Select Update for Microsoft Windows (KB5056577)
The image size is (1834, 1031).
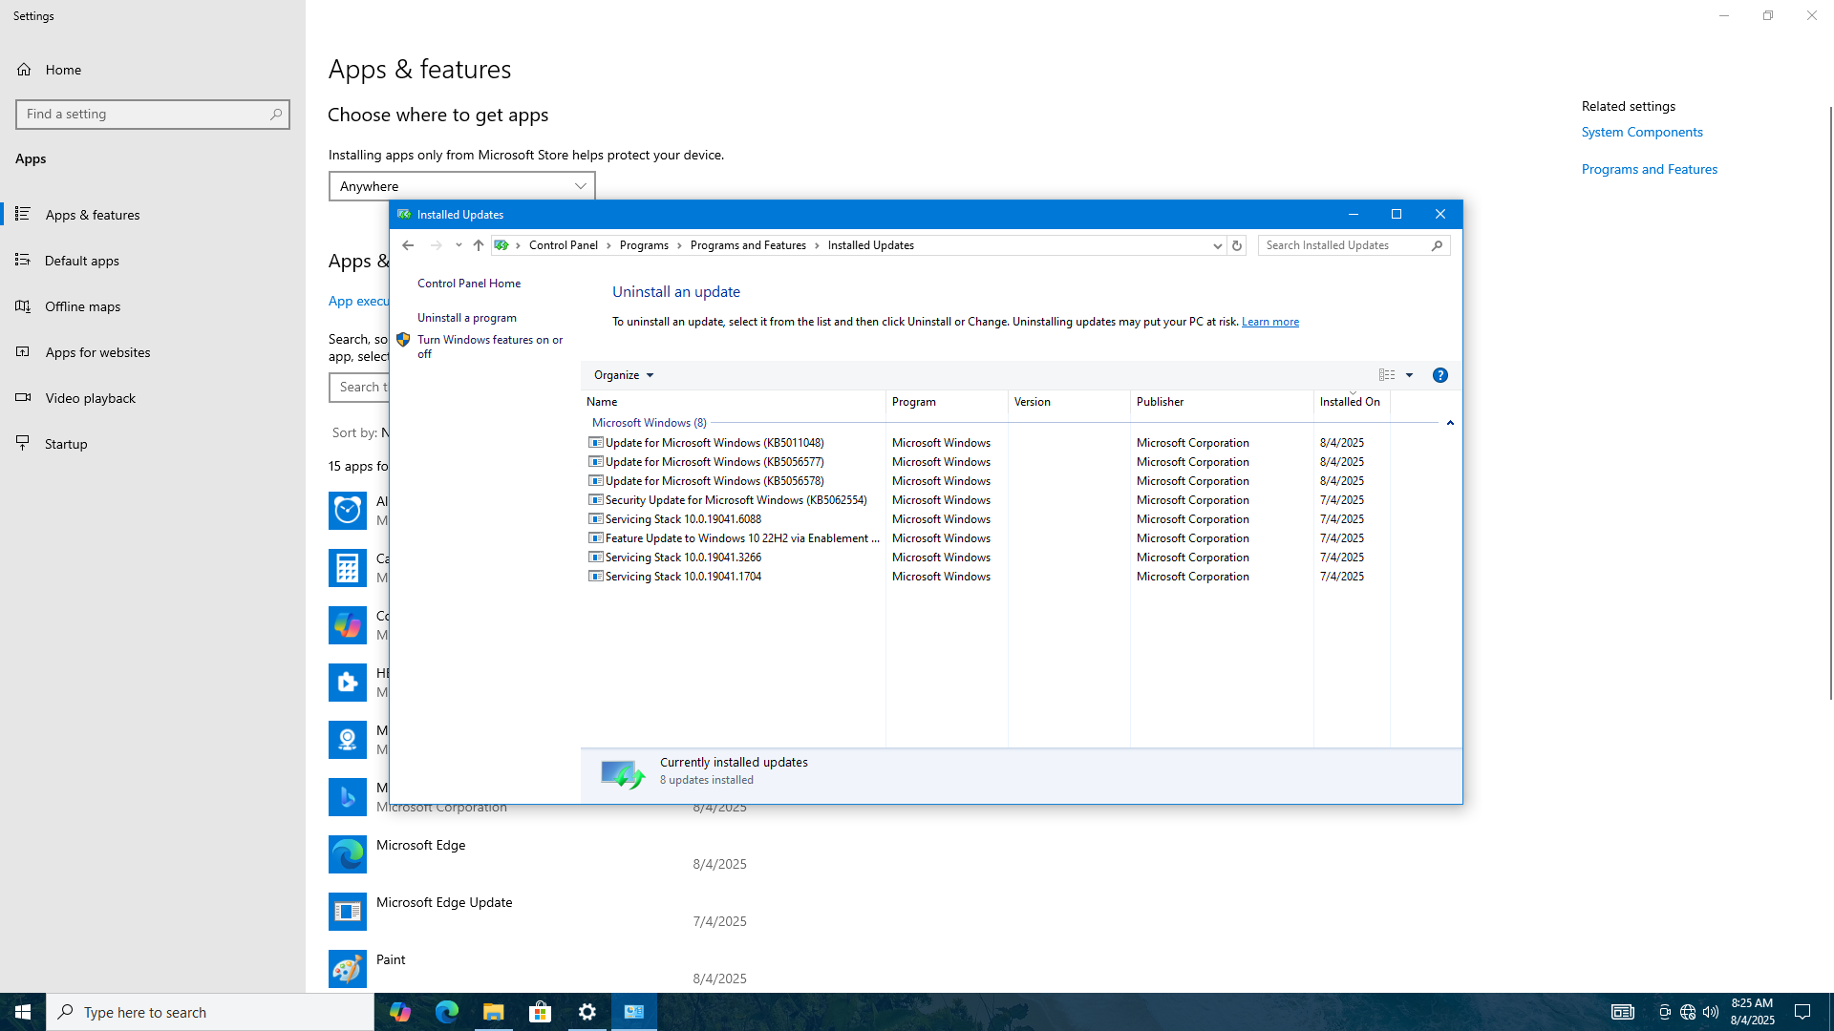[x=988, y=462]
